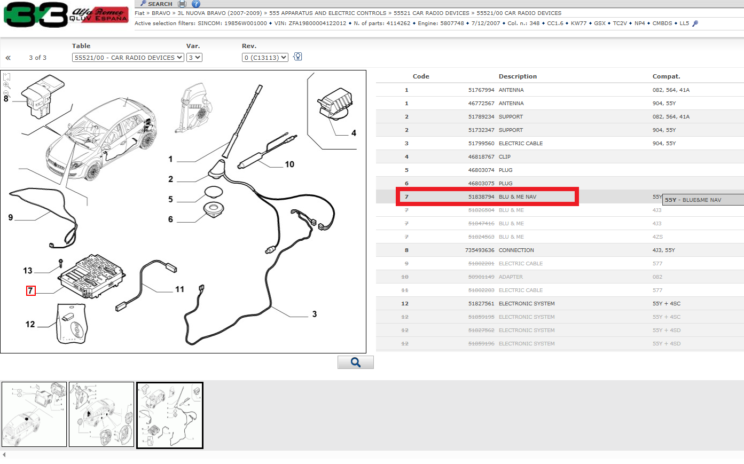Click the fit-to-frame icon atop the diagram
The width and height of the screenshot is (744, 464).
7,77
